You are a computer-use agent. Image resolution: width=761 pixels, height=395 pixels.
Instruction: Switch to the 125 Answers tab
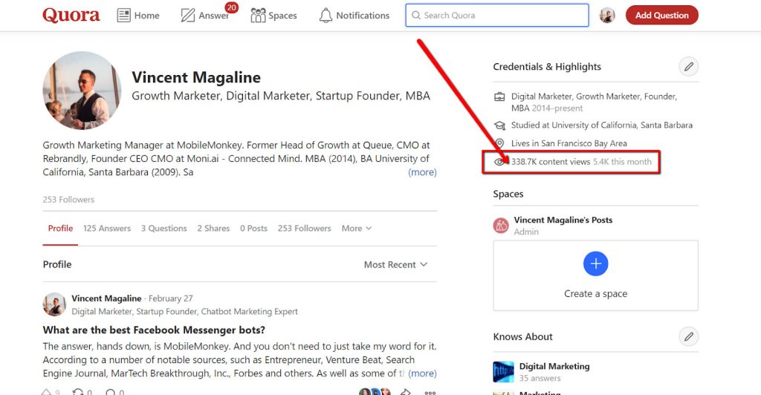pos(107,228)
